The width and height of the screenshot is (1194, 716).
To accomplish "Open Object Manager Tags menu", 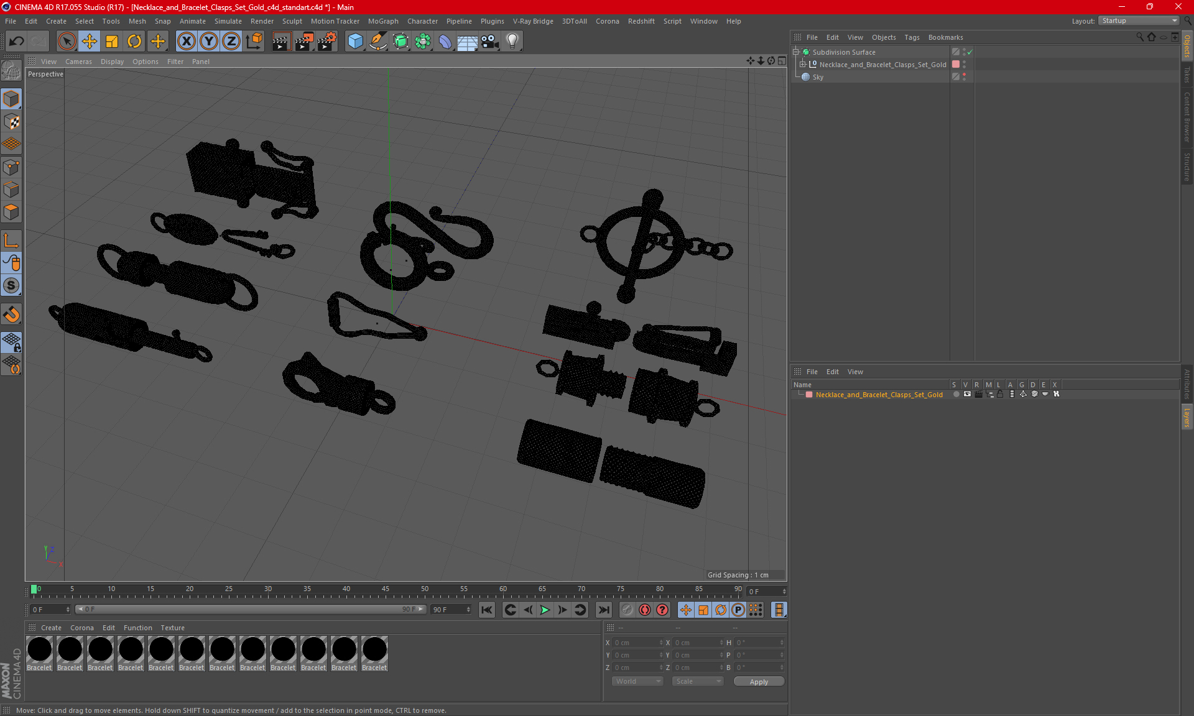I will point(912,37).
